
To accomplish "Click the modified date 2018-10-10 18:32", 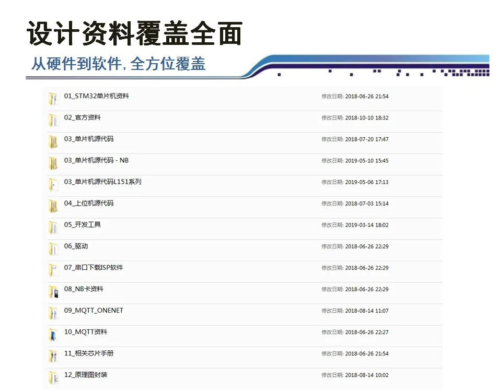I will click(367, 118).
